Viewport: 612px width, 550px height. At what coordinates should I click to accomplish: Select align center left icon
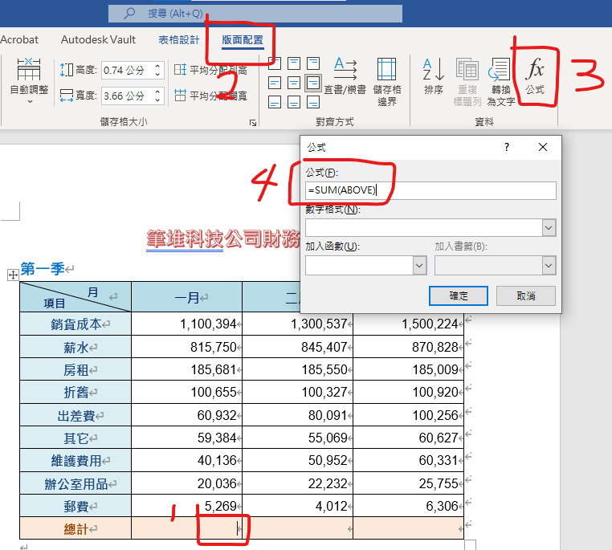[x=275, y=83]
